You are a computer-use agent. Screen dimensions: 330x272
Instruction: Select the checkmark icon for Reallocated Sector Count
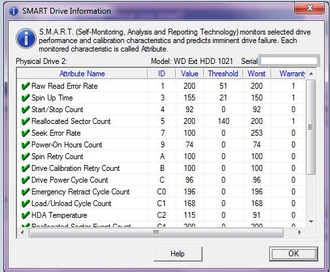(x=25, y=121)
